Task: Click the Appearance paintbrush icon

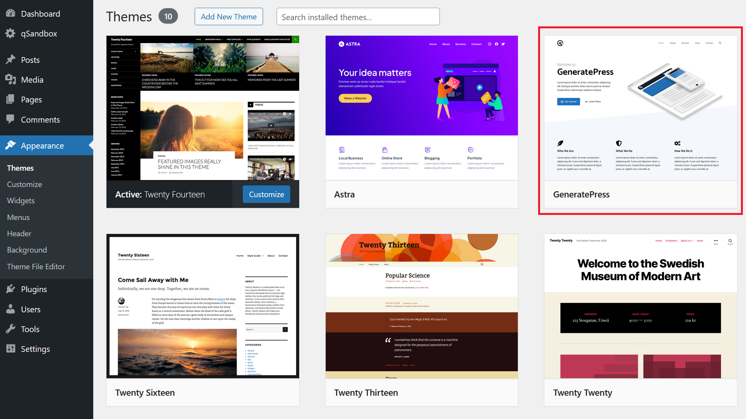Action: pyautogui.click(x=10, y=145)
